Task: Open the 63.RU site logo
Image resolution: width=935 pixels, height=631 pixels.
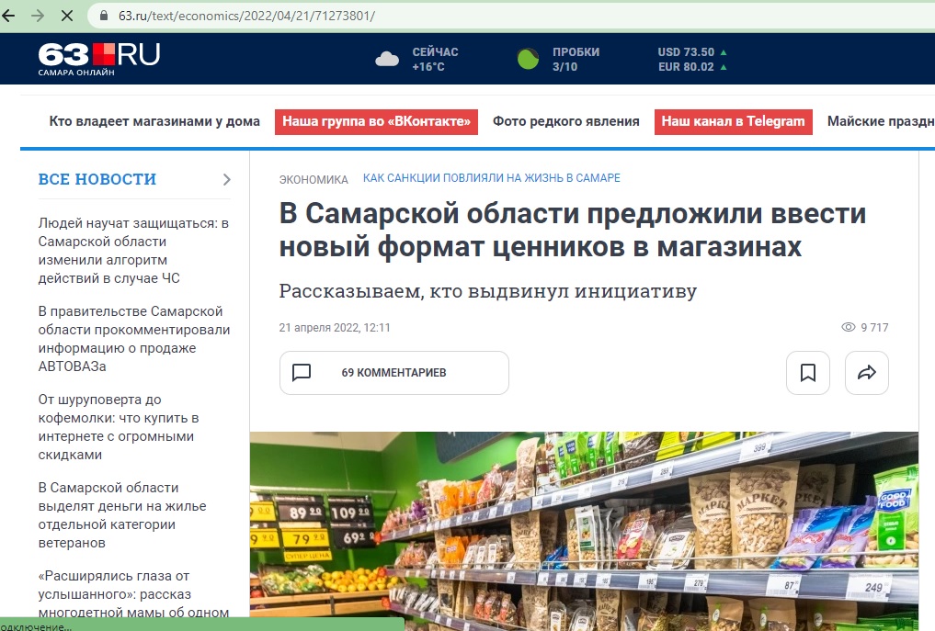Action: click(x=98, y=58)
